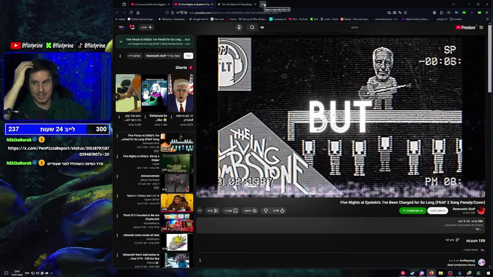Switch to the 'we are charlie kirk' tab

coord(150,4)
